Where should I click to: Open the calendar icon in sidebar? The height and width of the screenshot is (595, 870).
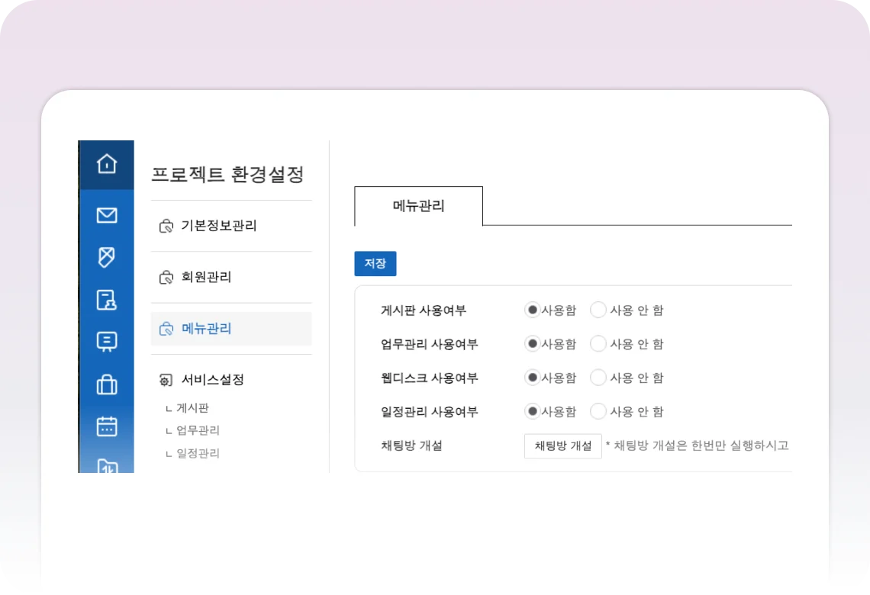pyautogui.click(x=107, y=426)
